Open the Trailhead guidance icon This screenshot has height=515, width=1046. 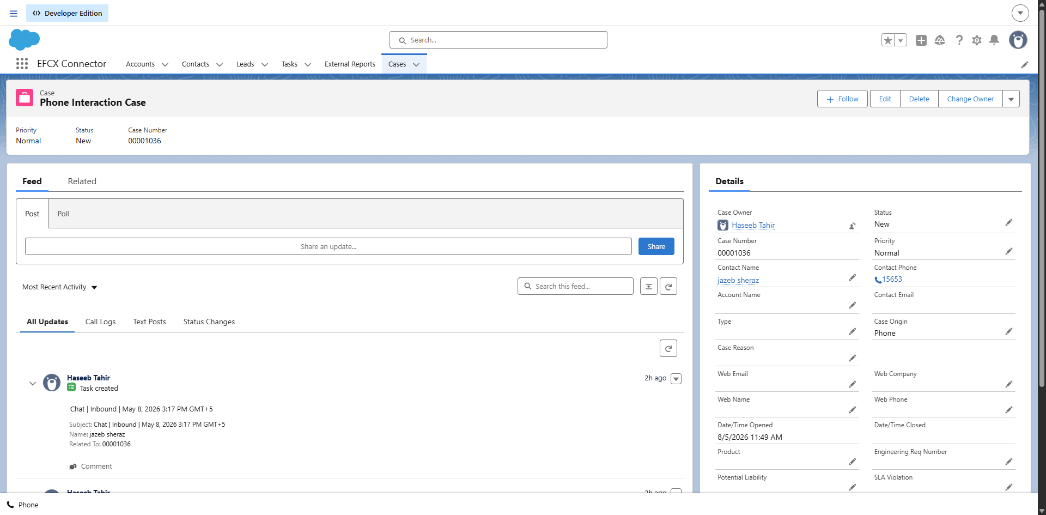[940, 40]
